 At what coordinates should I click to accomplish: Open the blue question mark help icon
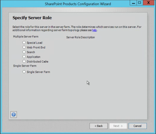pyautogui.click(x=14, y=115)
